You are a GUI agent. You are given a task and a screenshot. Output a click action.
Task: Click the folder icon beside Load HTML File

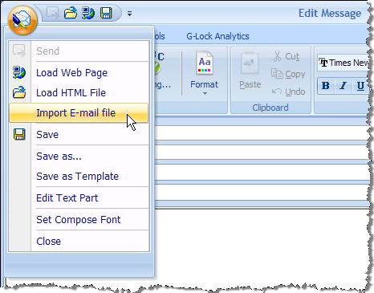(19, 92)
